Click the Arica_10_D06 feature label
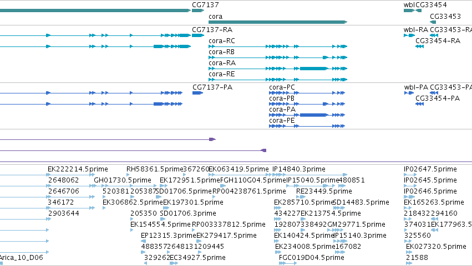Screen dimensions: 472x266 pyautogui.click(x=22, y=258)
